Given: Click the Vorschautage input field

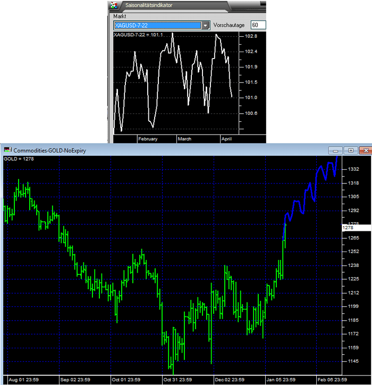Looking at the screenshot, I should [x=258, y=25].
